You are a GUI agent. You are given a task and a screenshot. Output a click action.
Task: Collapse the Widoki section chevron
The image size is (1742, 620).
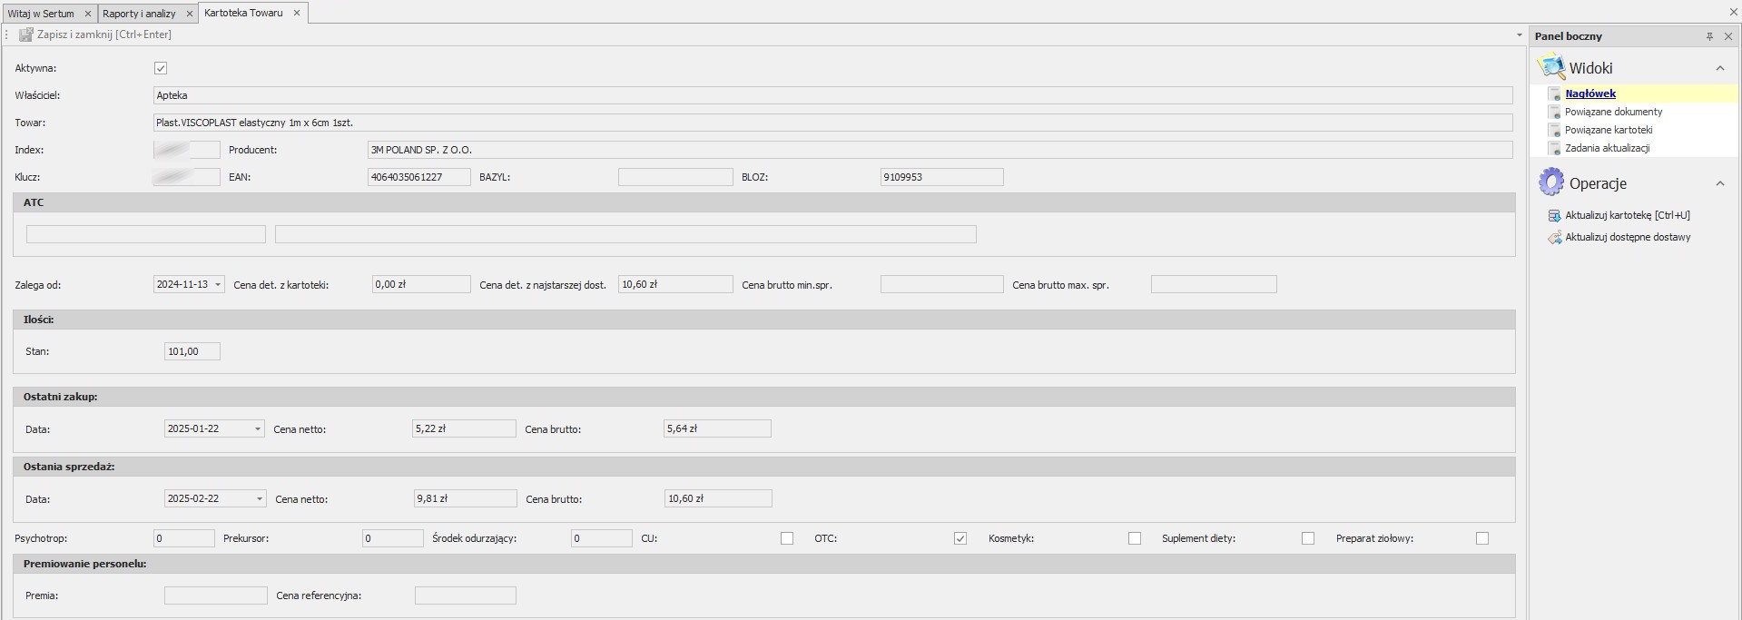[1719, 68]
